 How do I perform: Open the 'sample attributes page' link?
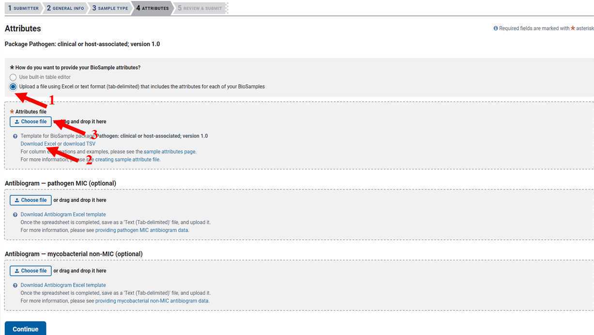coord(169,152)
